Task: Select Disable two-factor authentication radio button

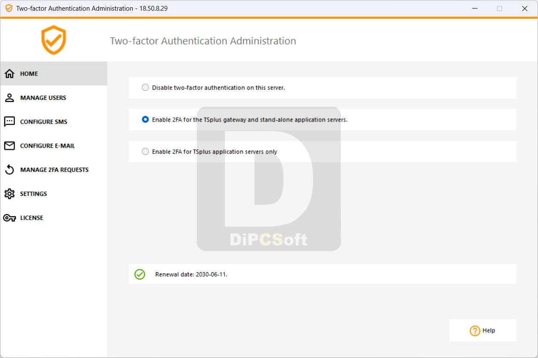Action: 145,87
